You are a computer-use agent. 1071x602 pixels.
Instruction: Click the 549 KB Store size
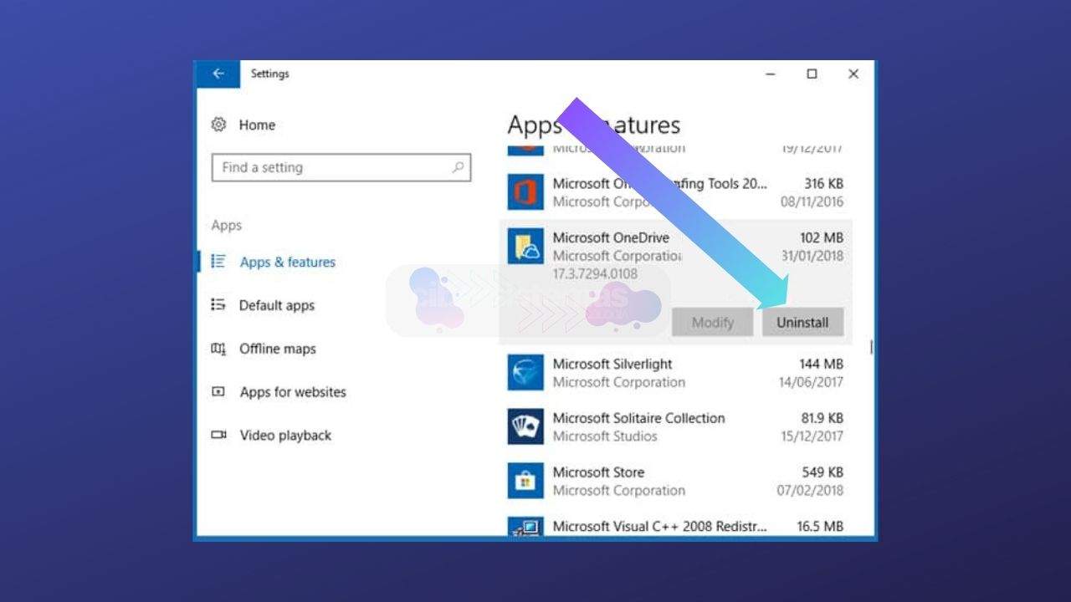(x=823, y=472)
